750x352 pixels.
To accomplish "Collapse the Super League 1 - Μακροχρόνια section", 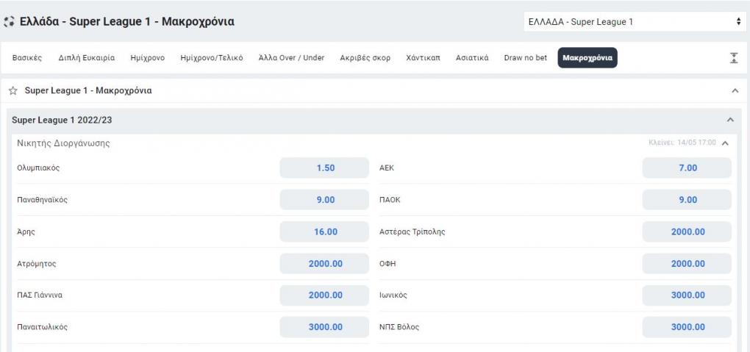I will (735, 91).
